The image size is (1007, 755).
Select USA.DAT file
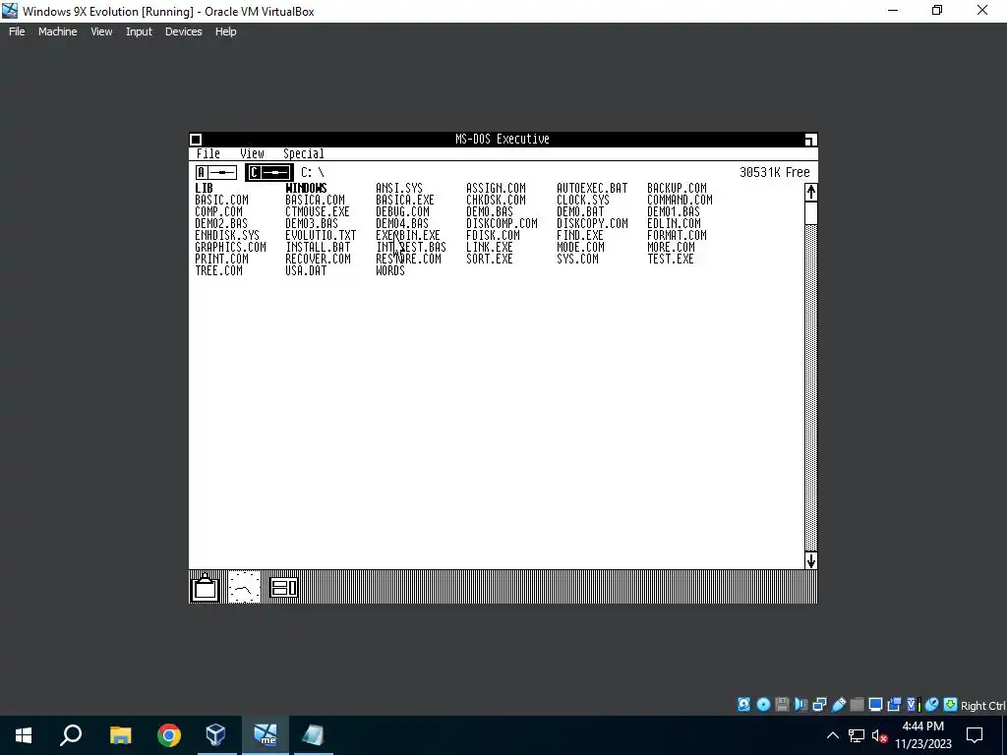[307, 271]
